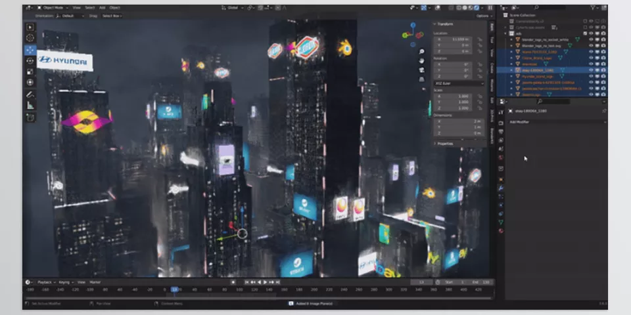Select the Measure tool
The height and width of the screenshot is (315, 631).
click(x=30, y=106)
